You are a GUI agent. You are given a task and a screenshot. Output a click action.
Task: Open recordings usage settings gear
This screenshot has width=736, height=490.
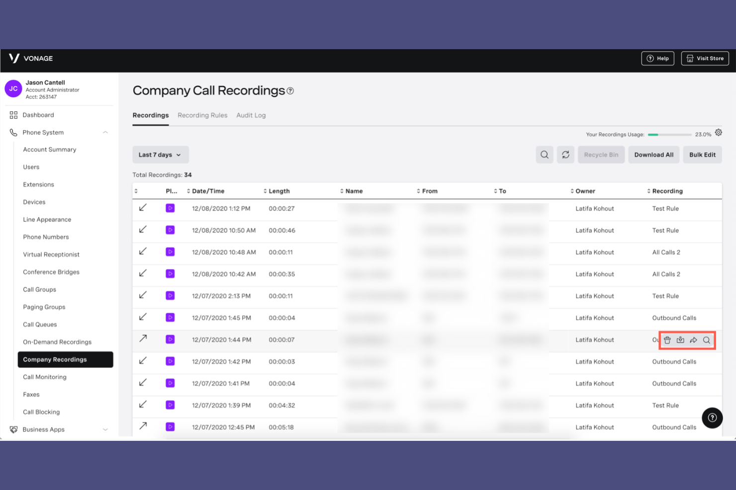click(718, 133)
